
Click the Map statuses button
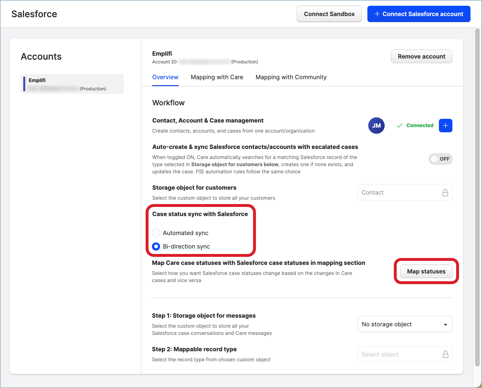pos(426,271)
